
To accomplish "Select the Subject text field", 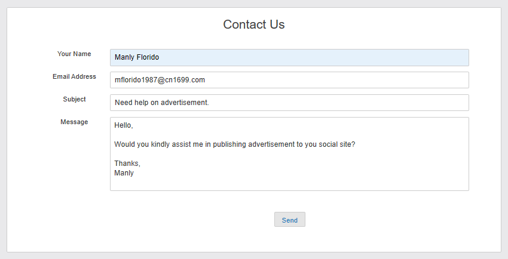I will (289, 103).
